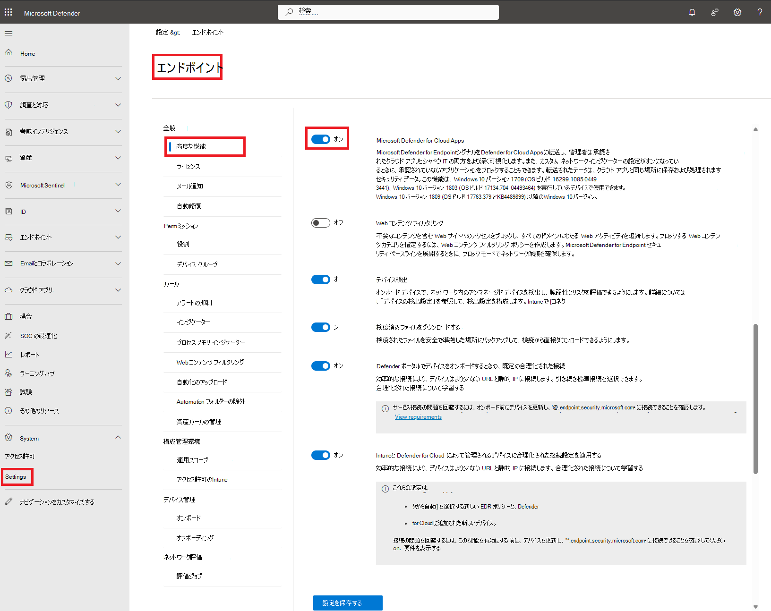Open the top bar settings gear
771x611 pixels.
tap(737, 12)
